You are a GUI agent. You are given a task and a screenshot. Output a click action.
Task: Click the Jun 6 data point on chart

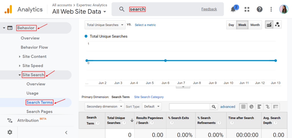pyautogui.click(x=165, y=60)
